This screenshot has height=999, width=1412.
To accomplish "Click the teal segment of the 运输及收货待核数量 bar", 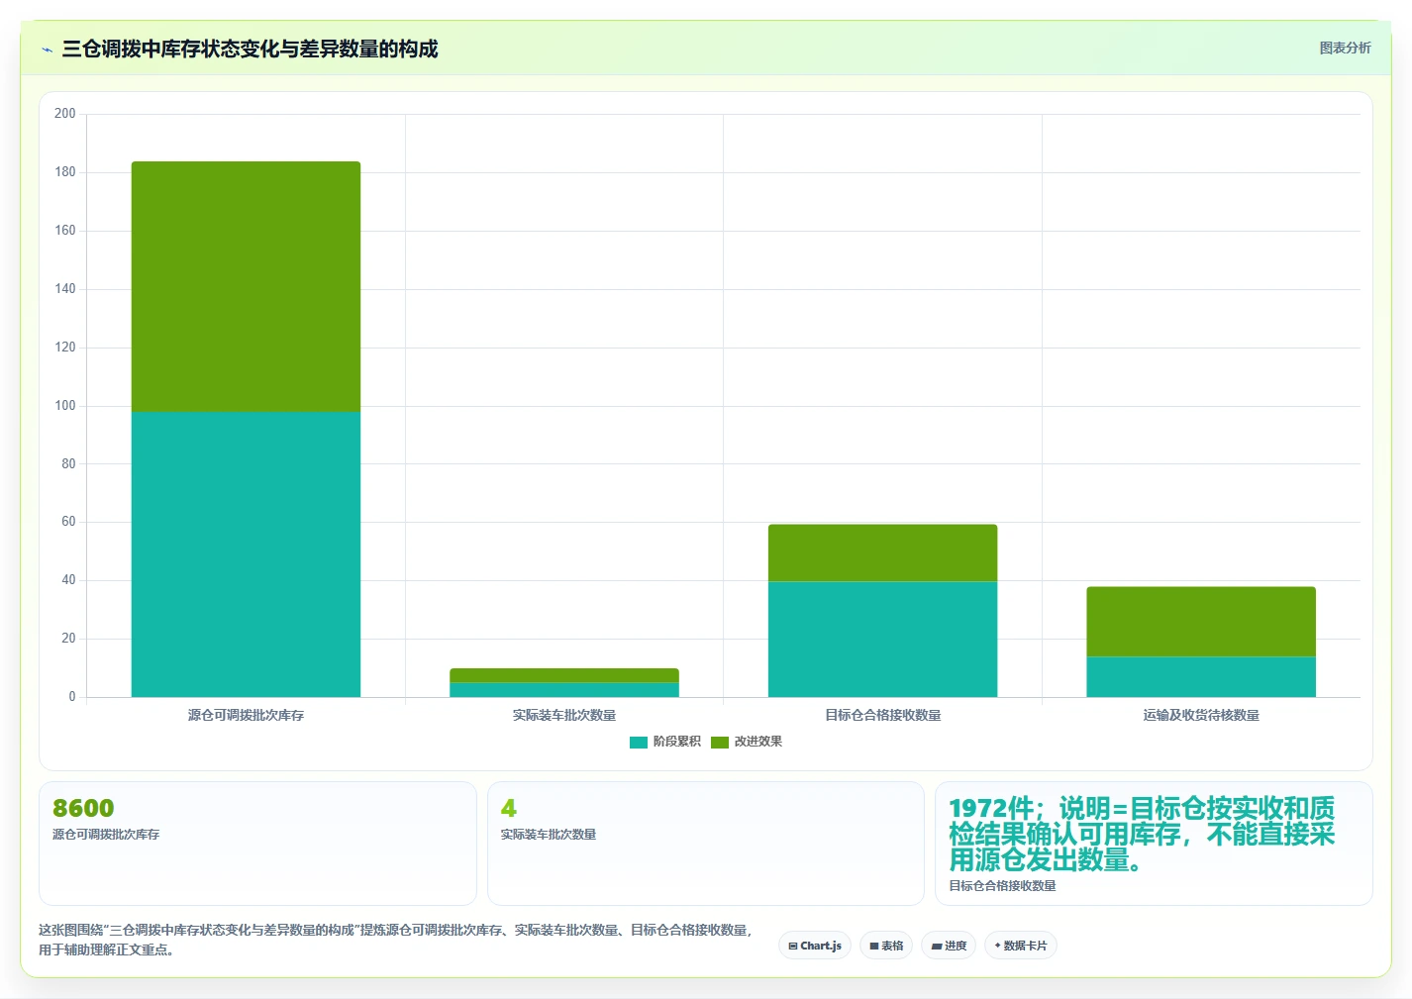I will (x=1201, y=677).
